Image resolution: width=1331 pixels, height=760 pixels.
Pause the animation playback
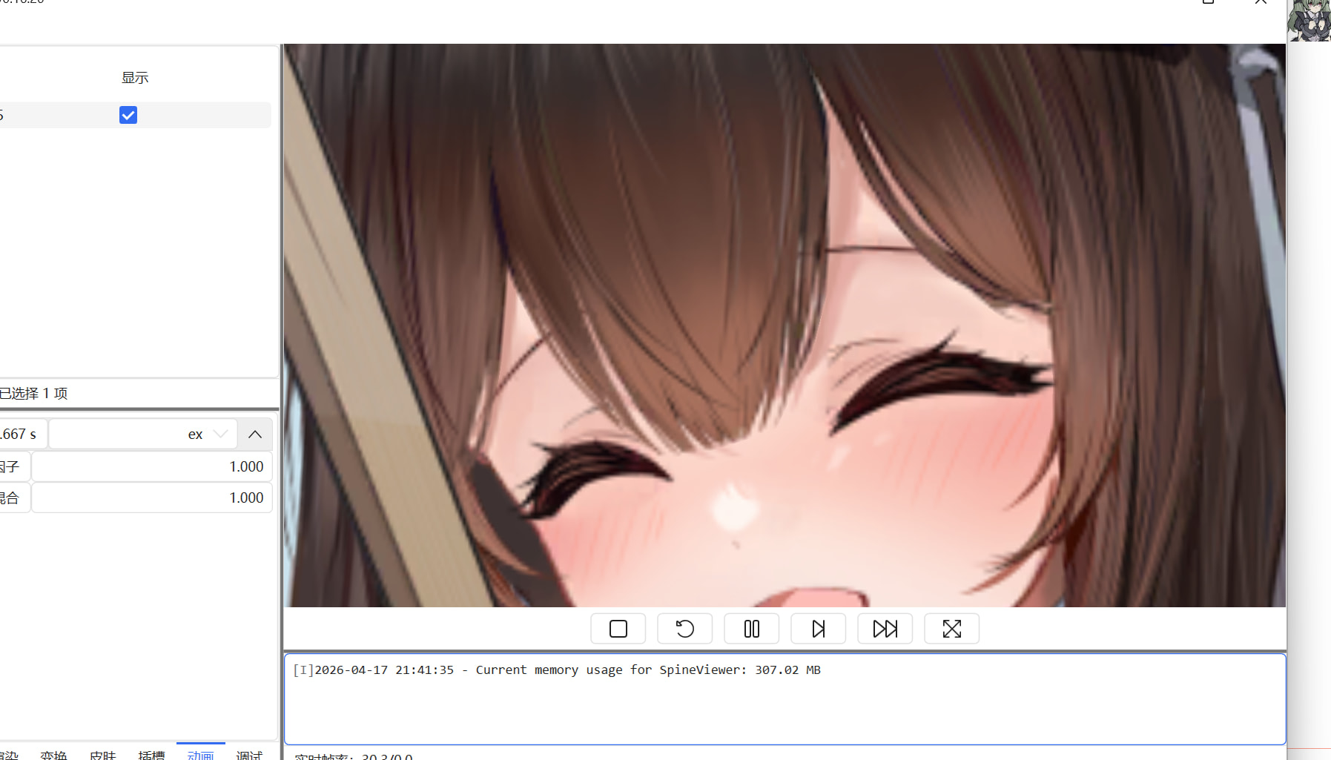click(x=751, y=629)
